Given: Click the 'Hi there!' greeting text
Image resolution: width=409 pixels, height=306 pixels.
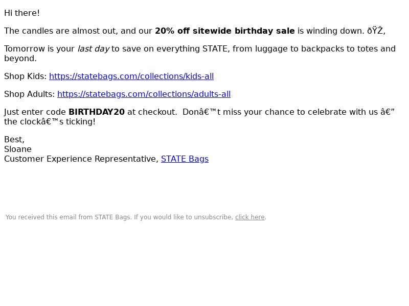Looking at the screenshot, I should point(22,13).
